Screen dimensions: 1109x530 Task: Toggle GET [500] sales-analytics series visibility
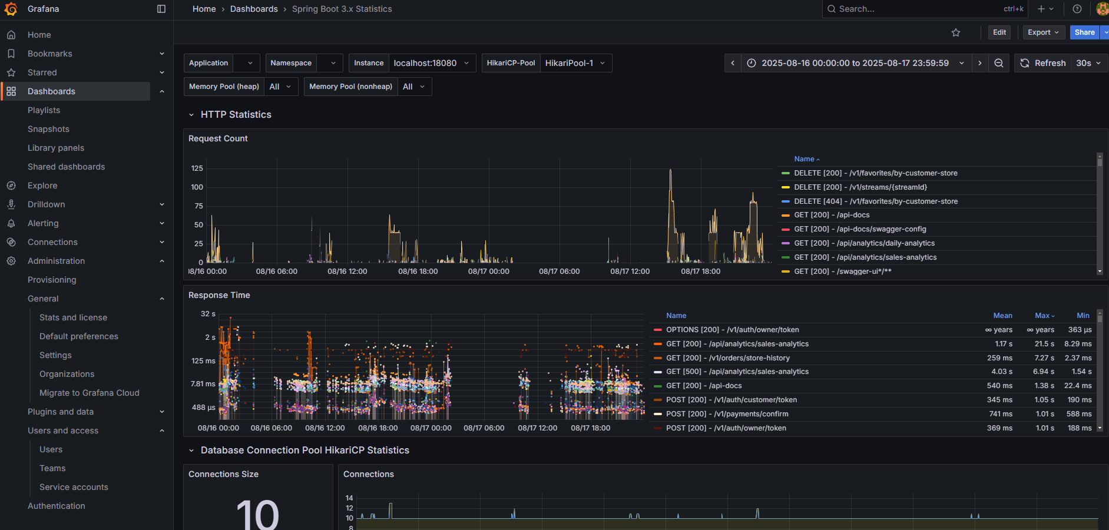737,372
